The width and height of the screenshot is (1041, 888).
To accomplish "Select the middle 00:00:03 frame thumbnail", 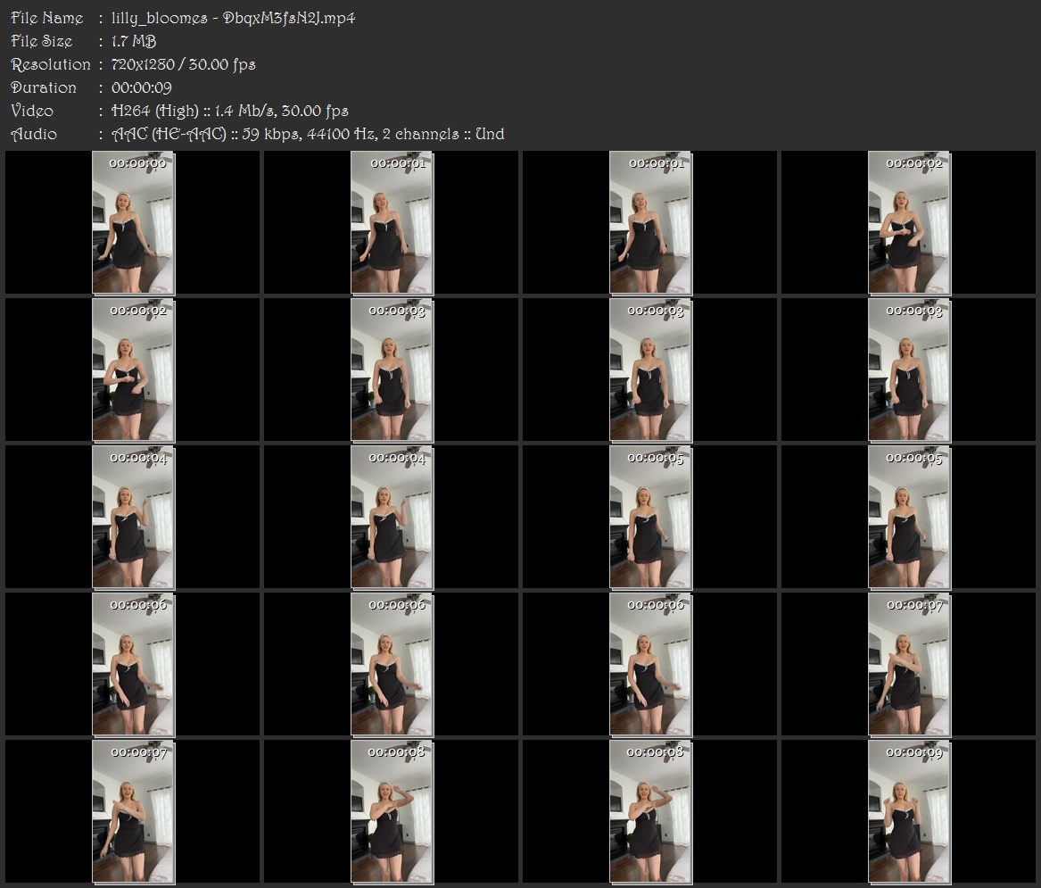I will [x=650, y=370].
